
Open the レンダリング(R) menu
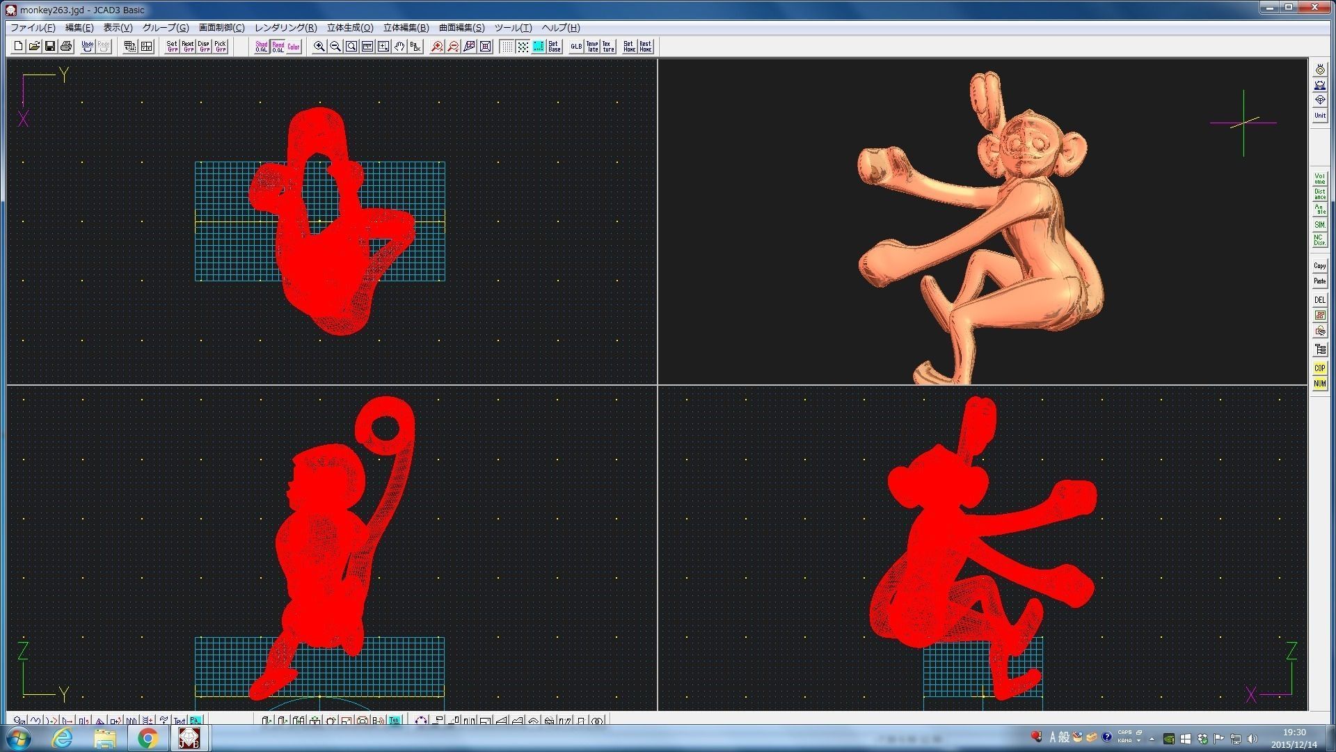coord(285,28)
